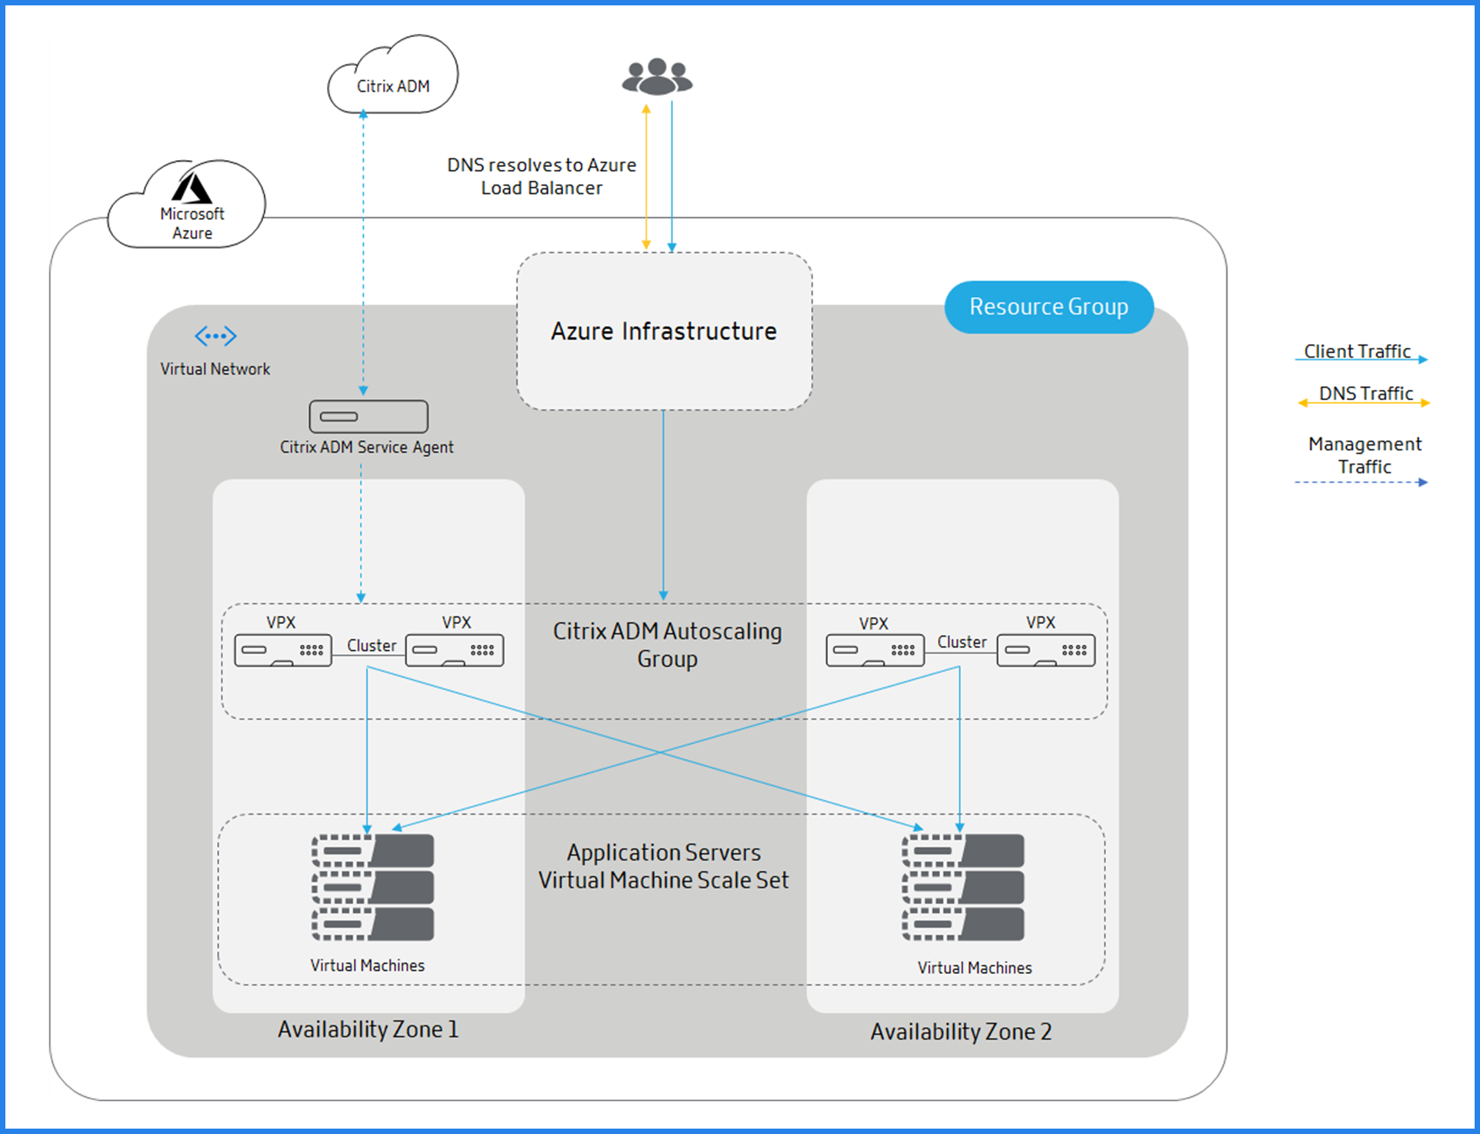Image resolution: width=1480 pixels, height=1134 pixels.
Task: Click the 'Virtual Machines' label in Zone 2
Action: pyautogui.click(x=975, y=968)
